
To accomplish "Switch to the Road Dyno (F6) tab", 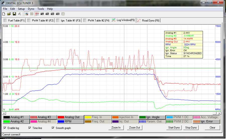I will (148, 20).
